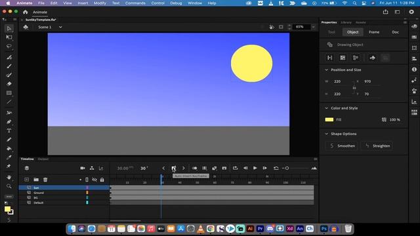This screenshot has height=236, width=420.
Task: Switch to the Frame properties tab
Action: [x=374, y=32]
